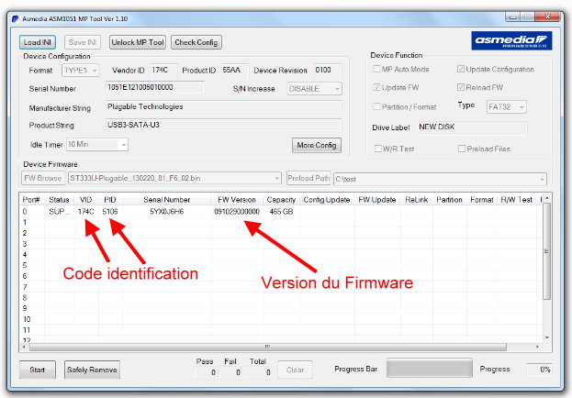Click the Config Update column header

click(327, 200)
